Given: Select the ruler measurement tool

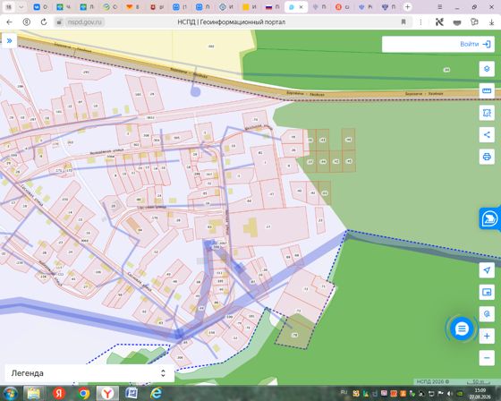Looking at the screenshot, I should coord(487,90).
